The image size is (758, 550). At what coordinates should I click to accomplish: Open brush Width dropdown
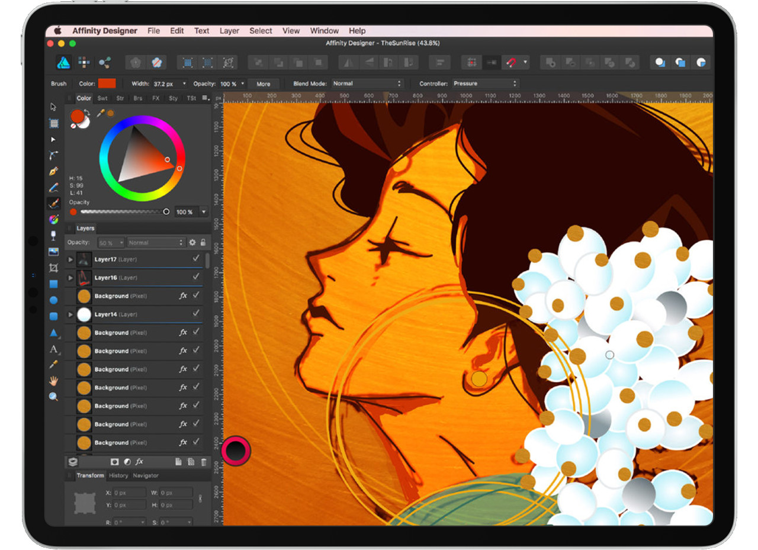click(184, 83)
